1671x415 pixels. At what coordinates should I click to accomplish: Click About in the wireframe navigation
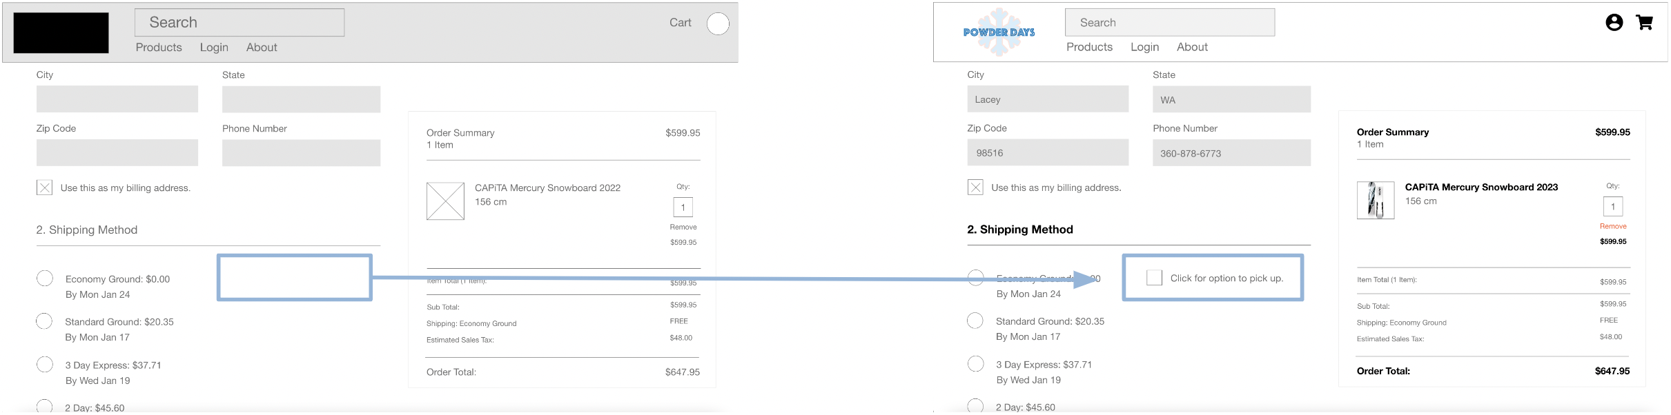[x=262, y=47]
